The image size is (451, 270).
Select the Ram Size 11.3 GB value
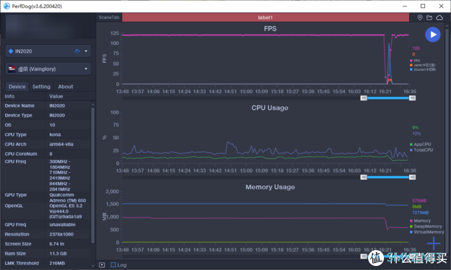click(58, 253)
